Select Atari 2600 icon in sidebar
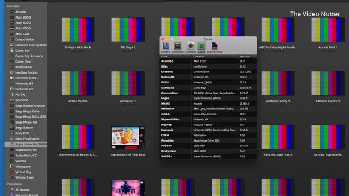Viewport: 349px width, 196px height. tap(12, 17)
